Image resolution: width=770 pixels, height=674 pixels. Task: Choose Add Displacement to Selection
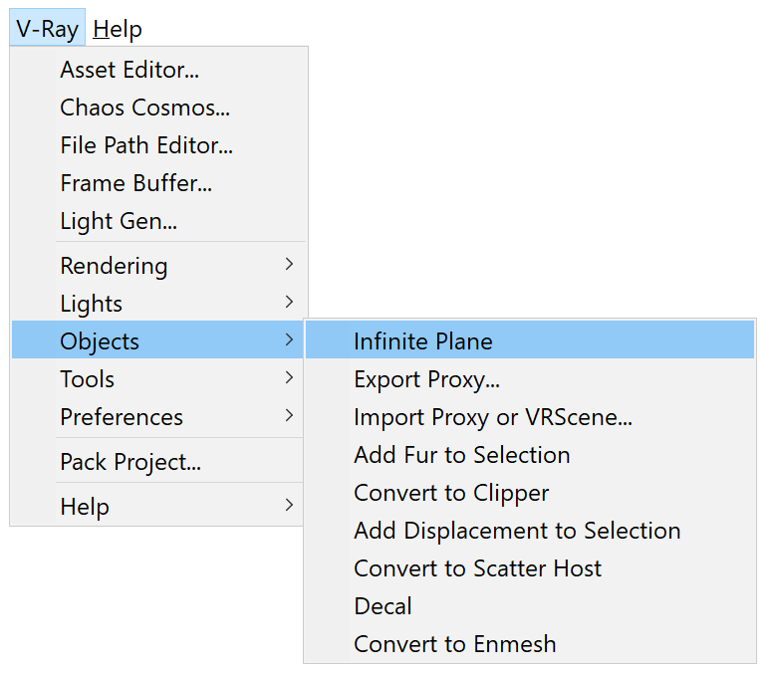click(x=529, y=531)
